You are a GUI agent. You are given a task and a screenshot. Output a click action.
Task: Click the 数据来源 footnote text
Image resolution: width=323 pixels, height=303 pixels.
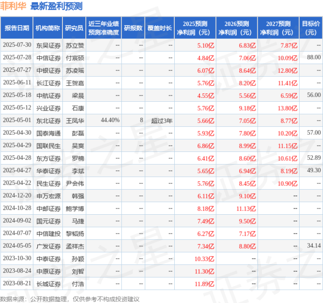[x=70, y=299]
